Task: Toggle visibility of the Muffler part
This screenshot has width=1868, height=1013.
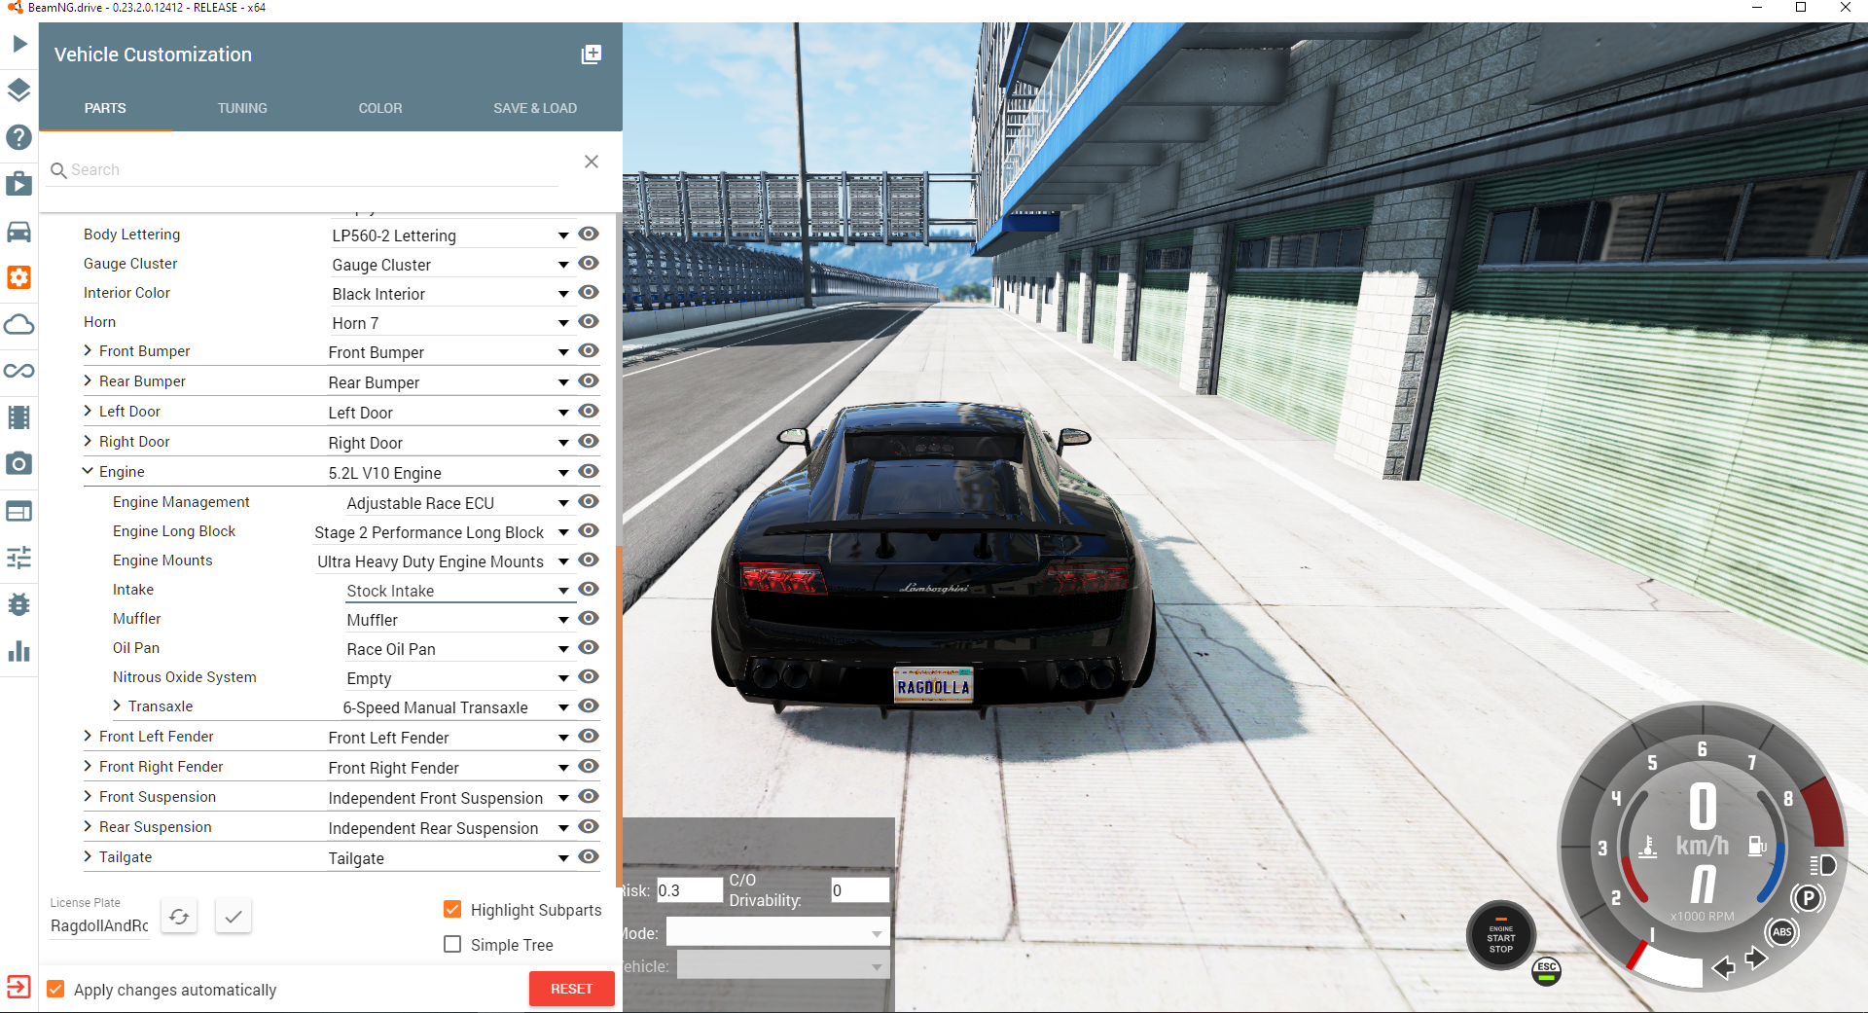Action: coord(589,618)
